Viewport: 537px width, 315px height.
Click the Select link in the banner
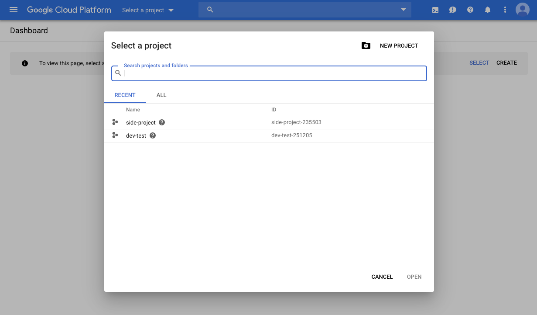pyautogui.click(x=479, y=63)
